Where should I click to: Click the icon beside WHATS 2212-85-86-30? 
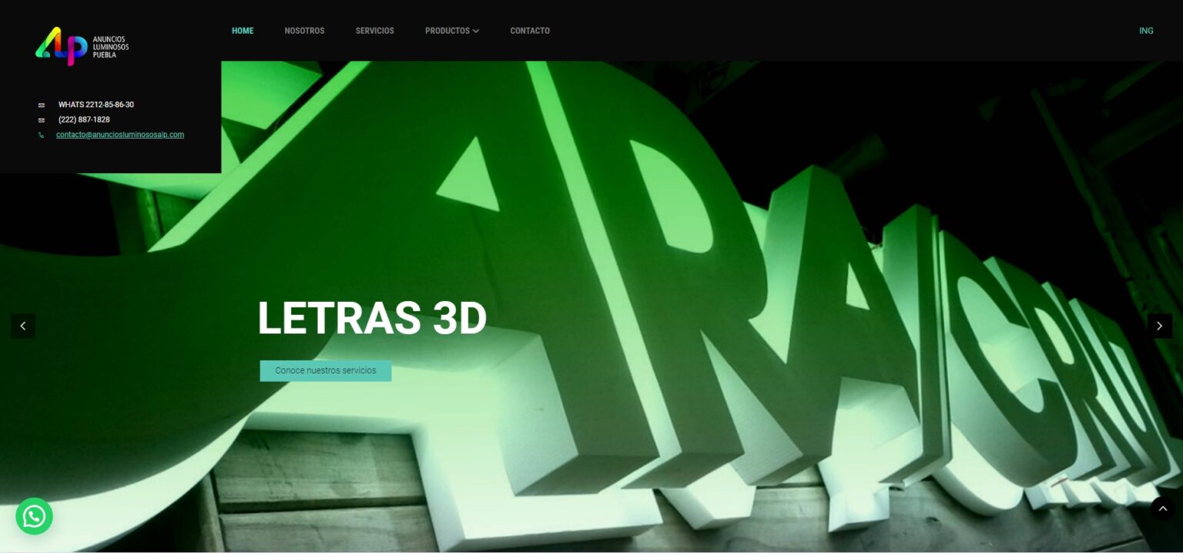pos(42,105)
